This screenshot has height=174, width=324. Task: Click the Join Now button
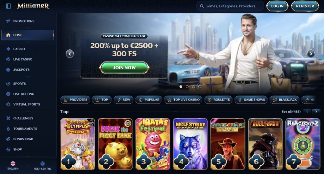click(124, 68)
